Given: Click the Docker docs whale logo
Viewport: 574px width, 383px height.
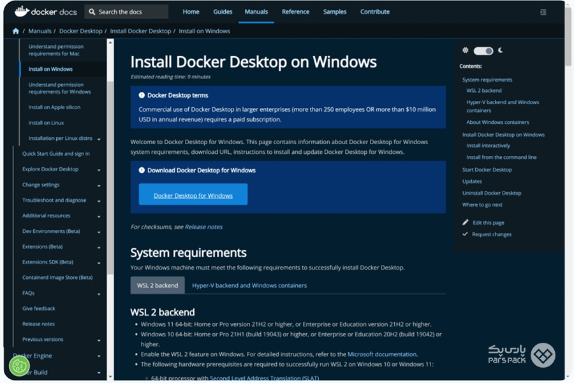Looking at the screenshot, I should [22, 11].
